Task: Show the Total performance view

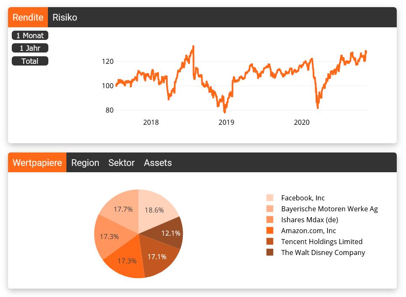Action: pyautogui.click(x=29, y=61)
